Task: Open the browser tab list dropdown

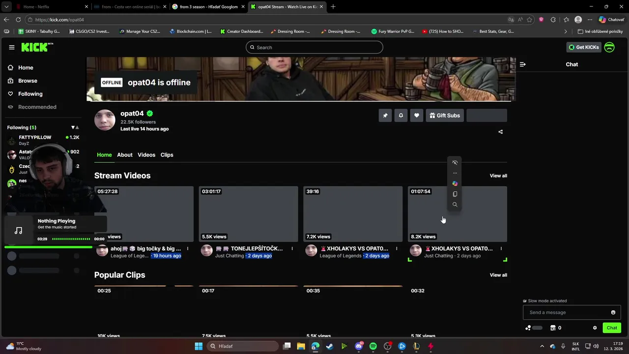Action: point(6,6)
